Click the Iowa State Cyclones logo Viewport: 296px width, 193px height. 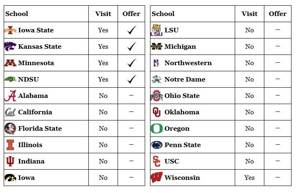(10, 30)
